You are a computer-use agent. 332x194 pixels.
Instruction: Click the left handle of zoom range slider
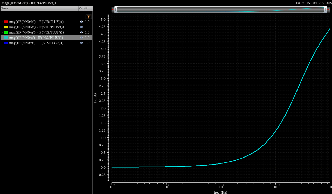(x=116, y=10)
